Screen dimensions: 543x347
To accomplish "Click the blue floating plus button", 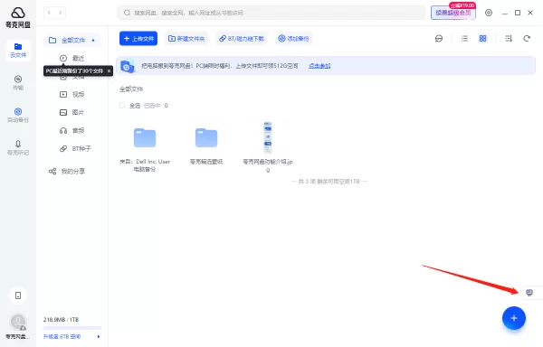I will pyautogui.click(x=514, y=318).
